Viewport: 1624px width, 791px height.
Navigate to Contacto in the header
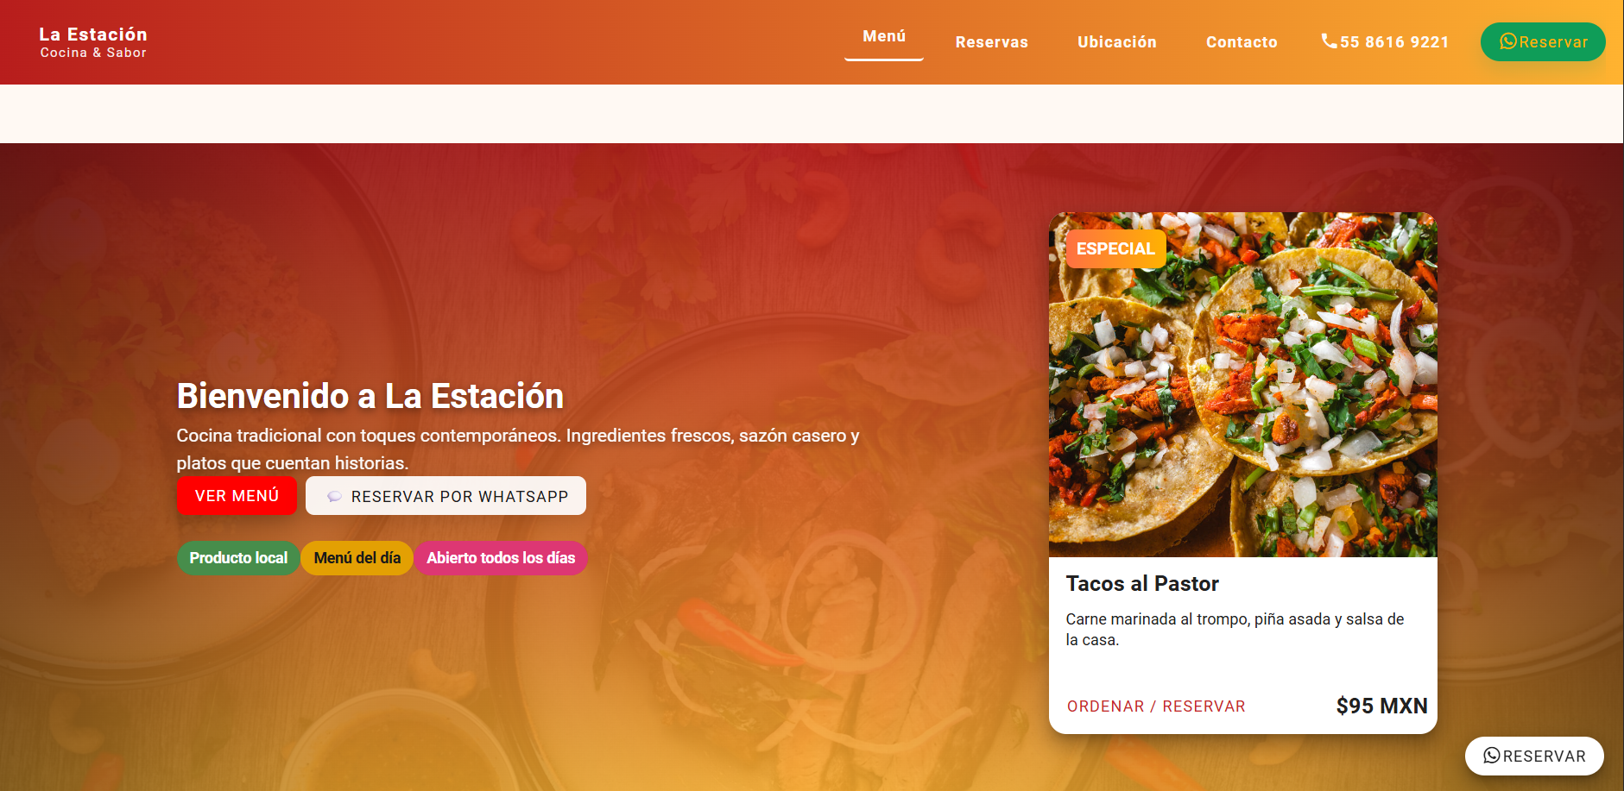[x=1242, y=42]
